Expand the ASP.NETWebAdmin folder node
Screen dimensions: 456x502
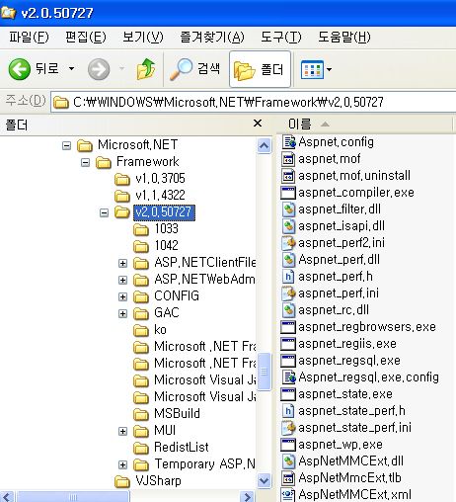point(122,280)
